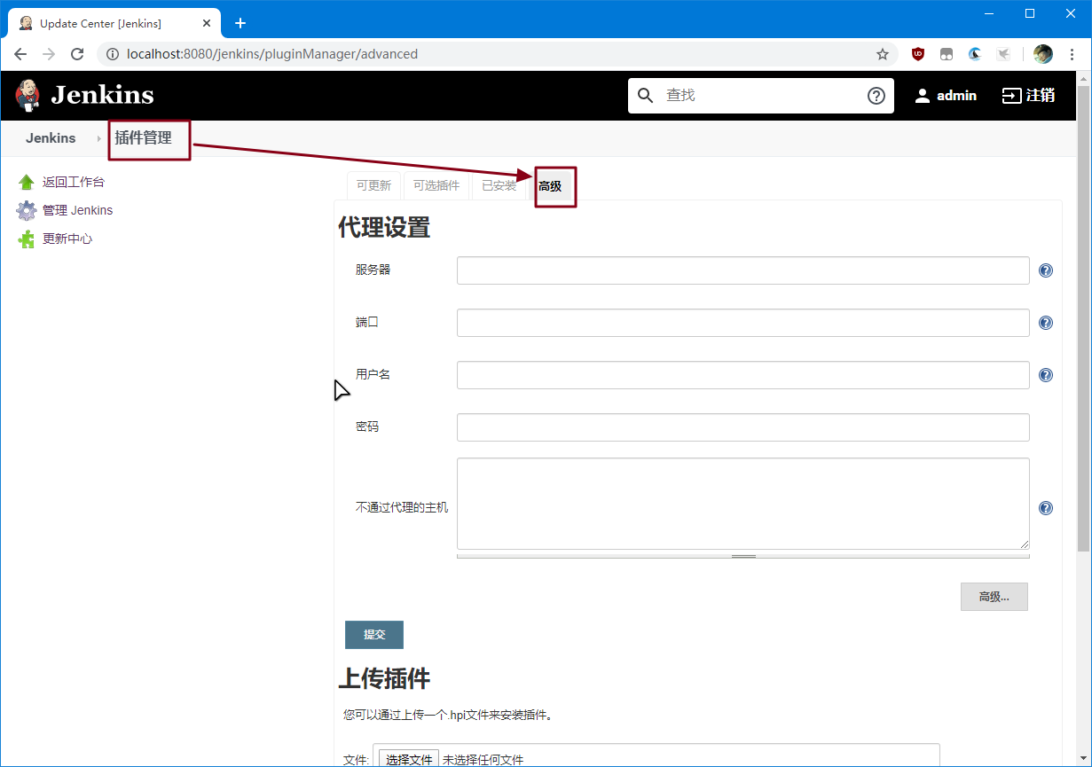
Task: Click the gear icon for 管理 Jenkins
Action: click(x=27, y=210)
